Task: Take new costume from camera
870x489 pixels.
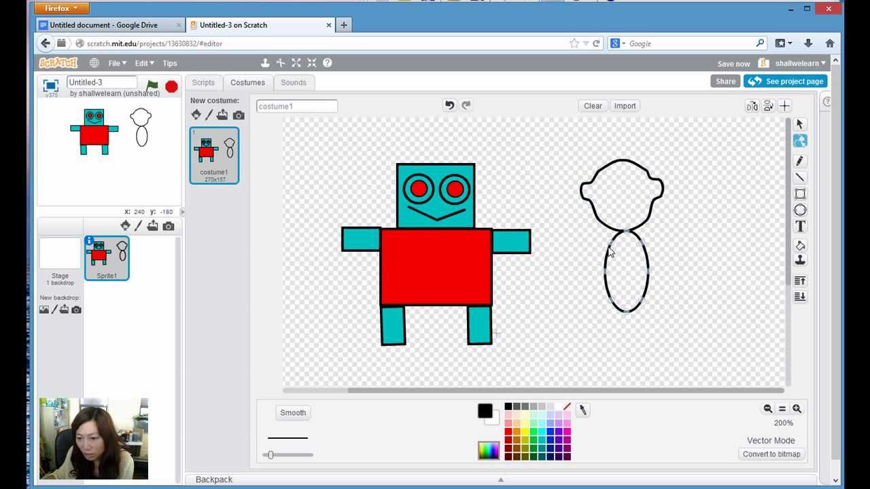Action: click(x=239, y=115)
